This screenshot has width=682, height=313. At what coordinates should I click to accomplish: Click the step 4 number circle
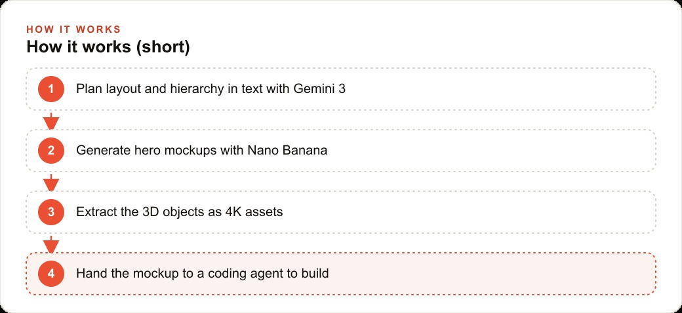click(x=51, y=274)
